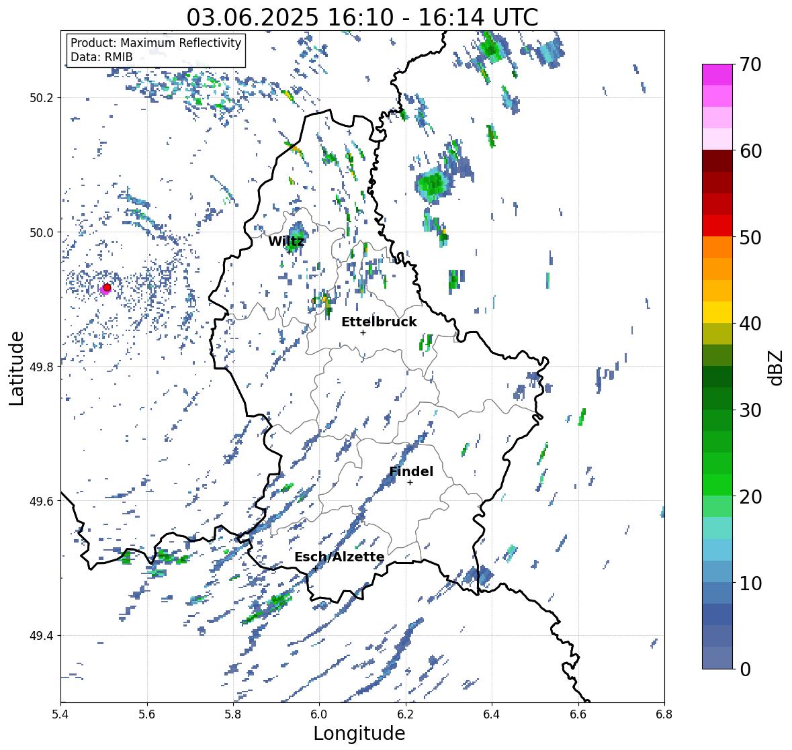Click the magenta 70 dBZ colorbar segment
Viewport: 792px width, 750px height.
pyautogui.click(x=717, y=75)
